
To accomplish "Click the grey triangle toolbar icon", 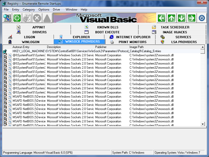I will point(47,18).
